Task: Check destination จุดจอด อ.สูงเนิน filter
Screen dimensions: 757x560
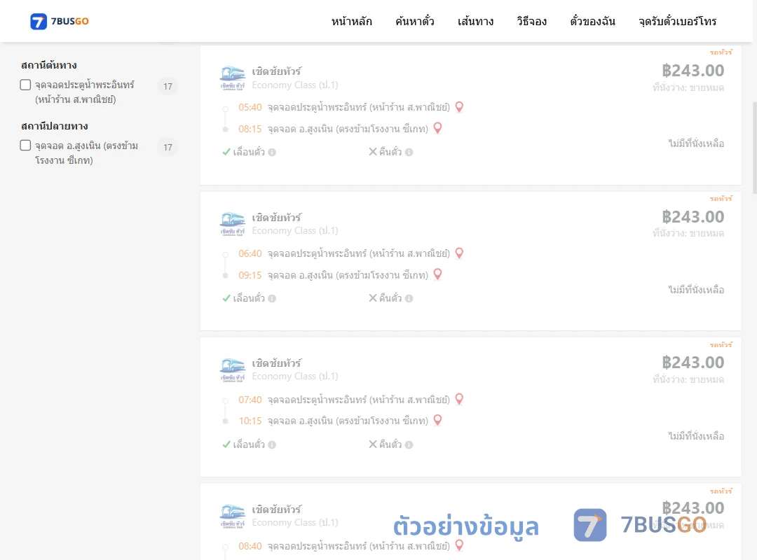Action: pos(25,145)
